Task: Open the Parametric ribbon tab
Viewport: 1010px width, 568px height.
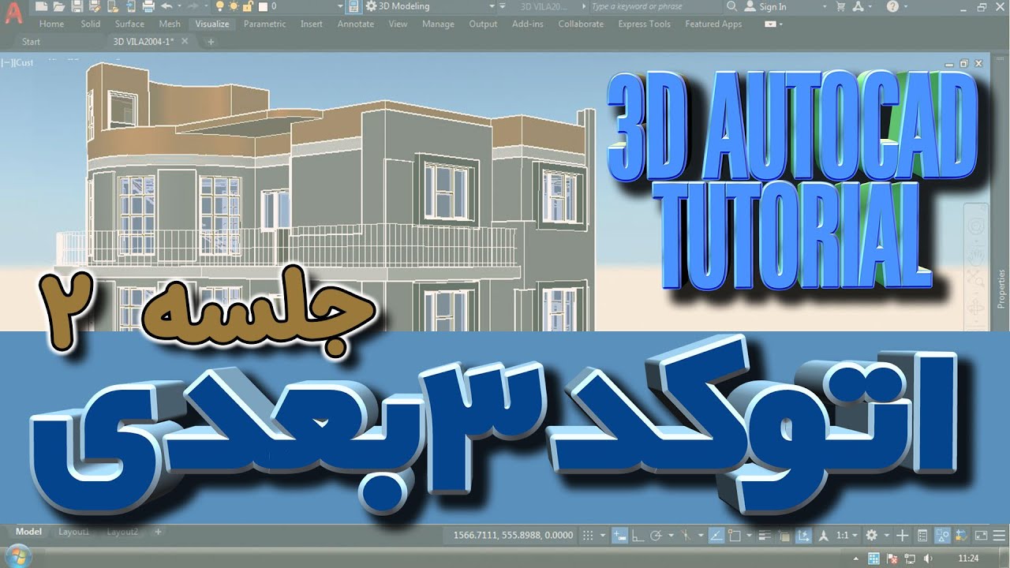Action: click(x=264, y=24)
